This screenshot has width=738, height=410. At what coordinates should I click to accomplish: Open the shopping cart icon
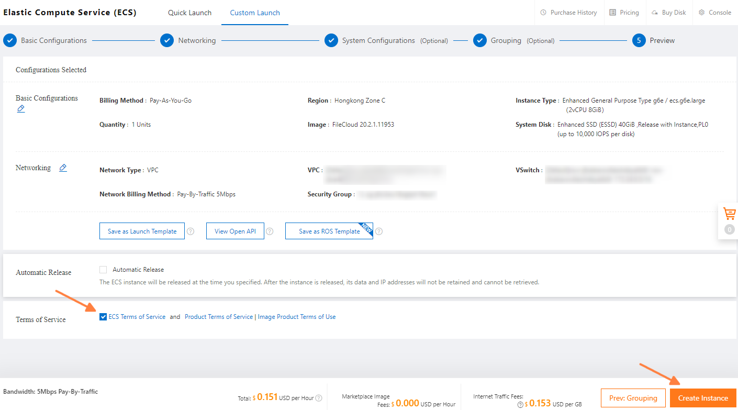729,214
